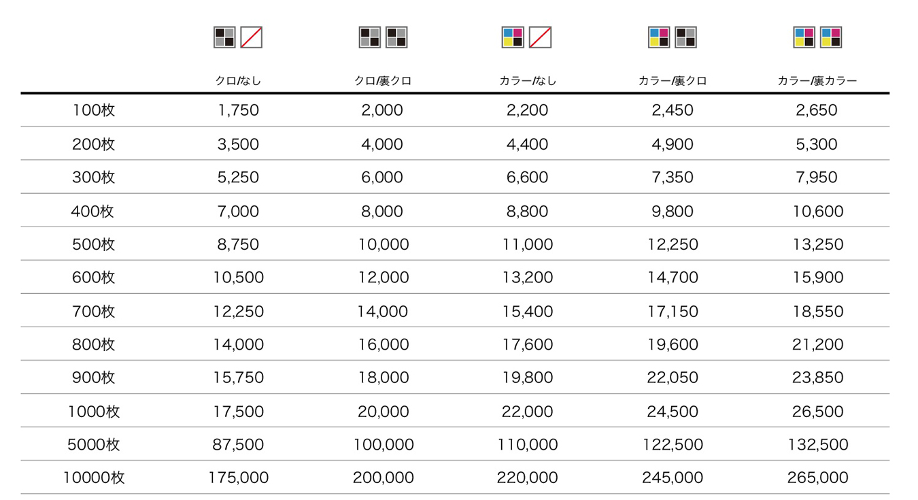Select the カラー/裏カラー column header
This screenshot has height=500, width=918.
(817, 81)
